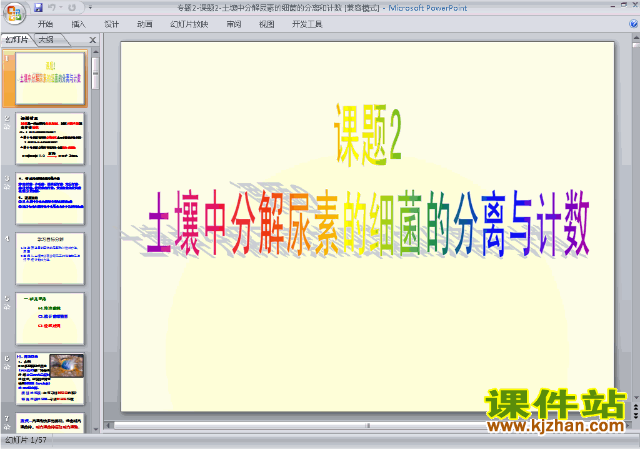Image resolution: width=640 pixels, height=449 pixels.
Task: Click animation star icon beside slide 2
Action: [x=7, y=127]
